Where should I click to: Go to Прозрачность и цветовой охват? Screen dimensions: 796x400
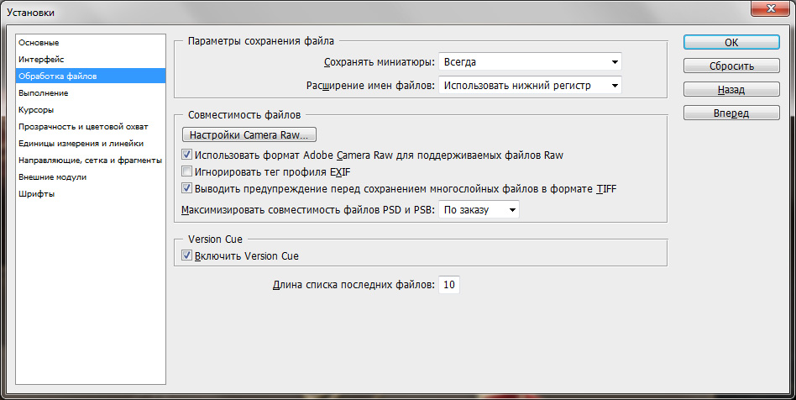coord(83,126)
